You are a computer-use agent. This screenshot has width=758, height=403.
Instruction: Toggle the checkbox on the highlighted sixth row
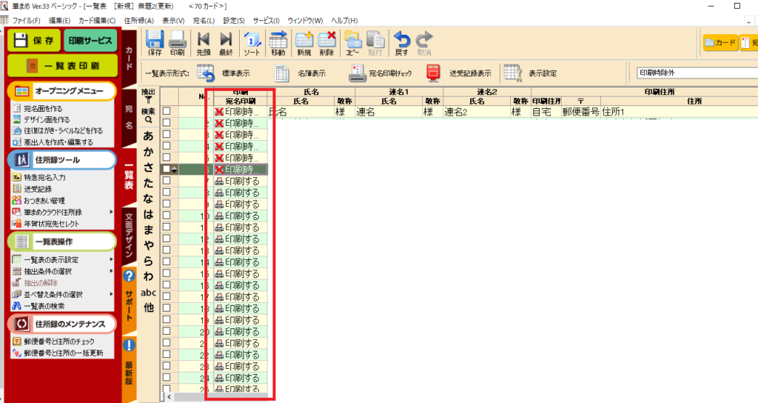(x=167, y=170)
